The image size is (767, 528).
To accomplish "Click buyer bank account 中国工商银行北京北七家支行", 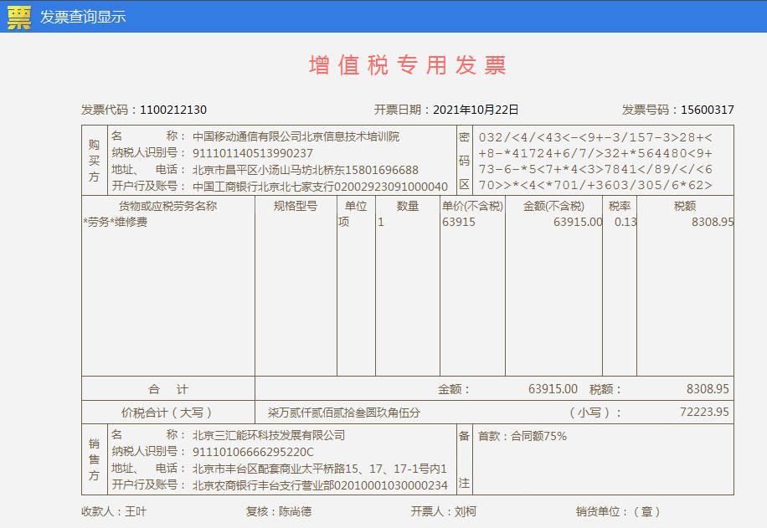I will click(263, 187).
